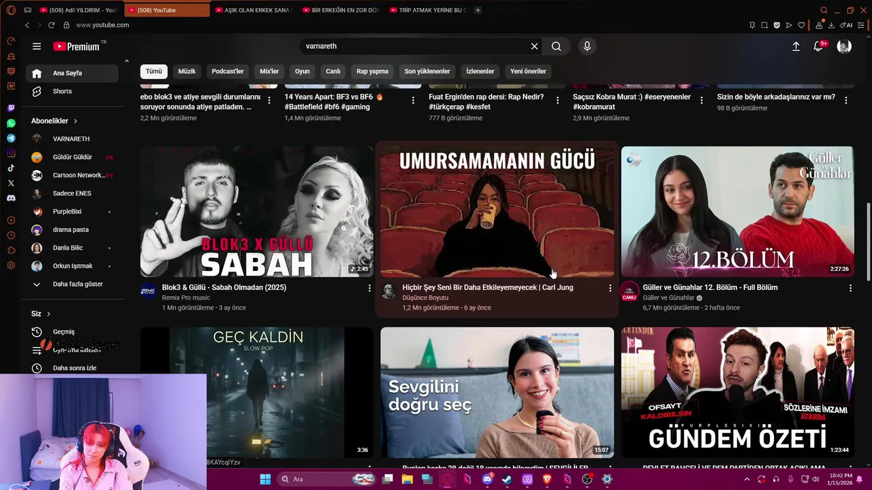Image resolution: width=872 pixels, height=490 pixels.
Task: Open YouTube notifications bell
Action: click(x=818, y=46)
